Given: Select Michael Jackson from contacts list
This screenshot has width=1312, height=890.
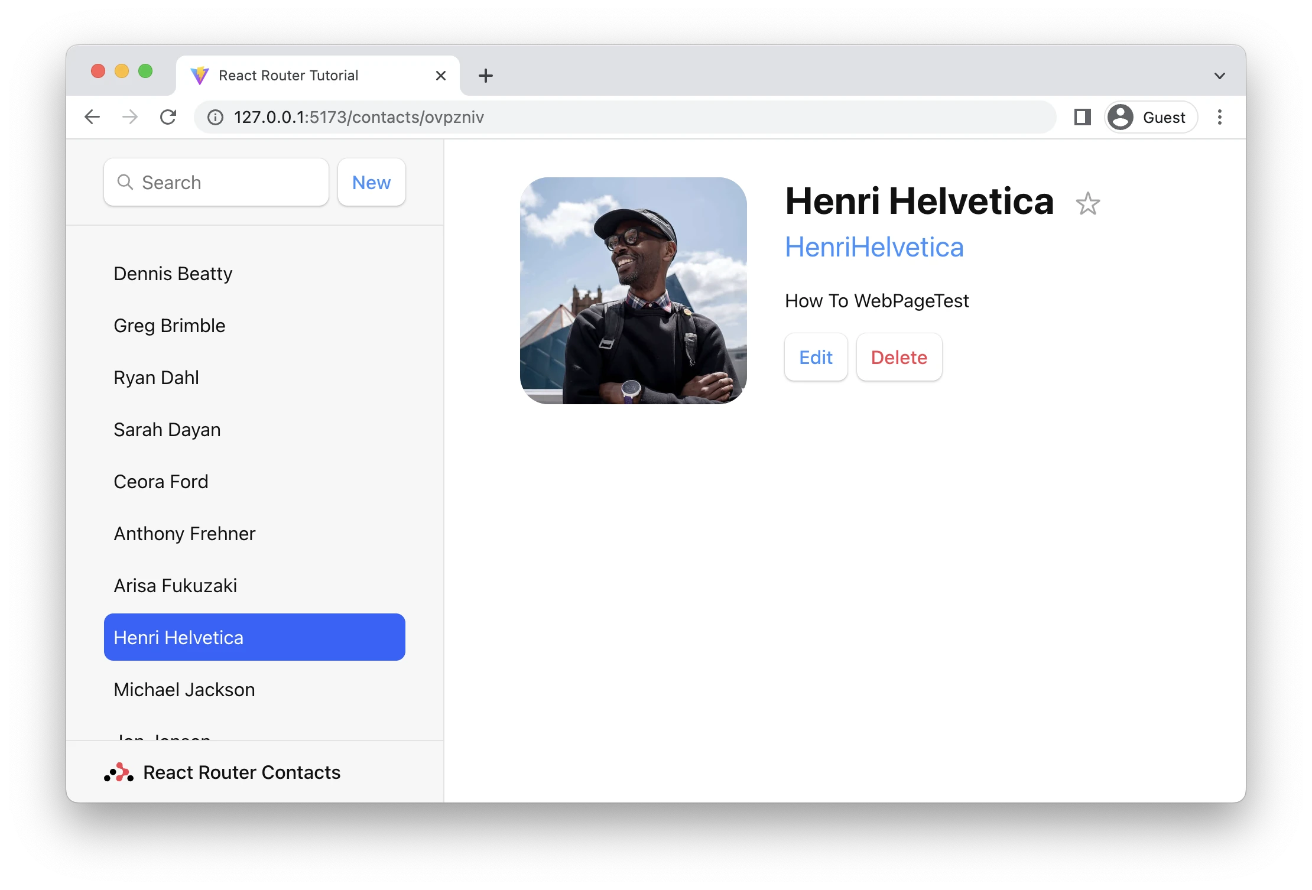Looking at the screenshot, I should coord(183,688).
